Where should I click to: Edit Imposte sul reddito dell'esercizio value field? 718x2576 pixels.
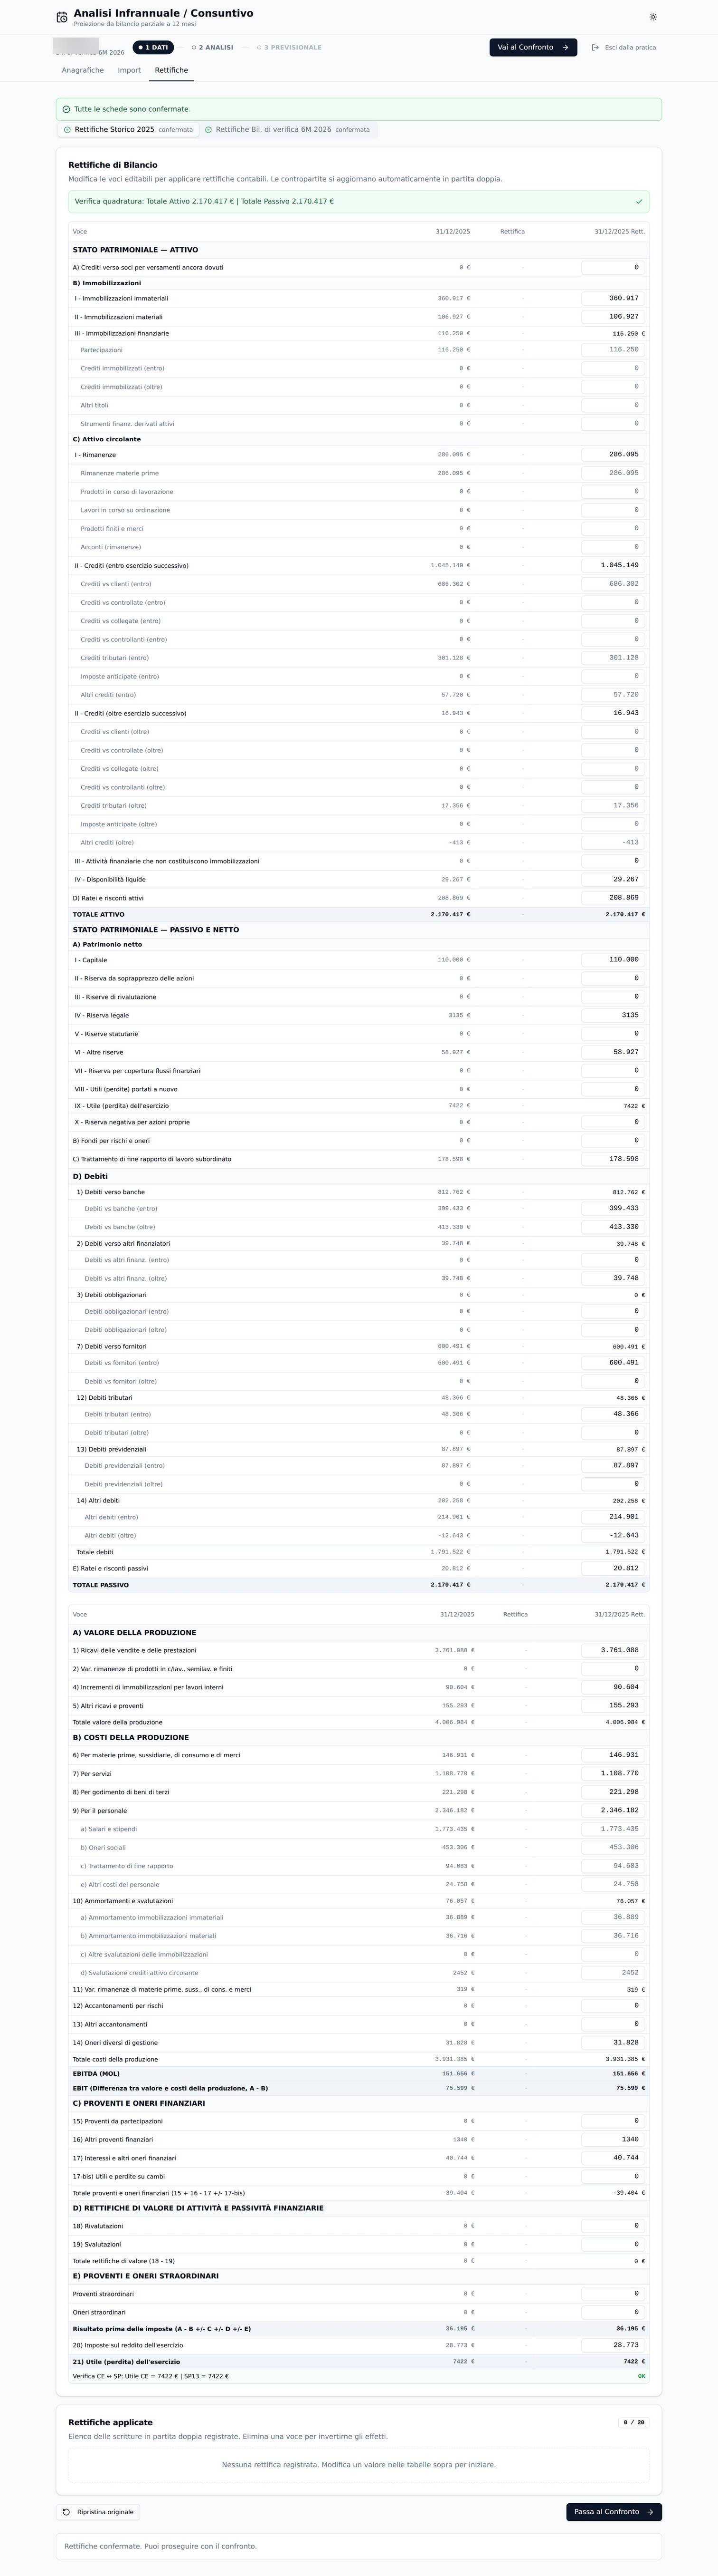tap(613, 2344)
